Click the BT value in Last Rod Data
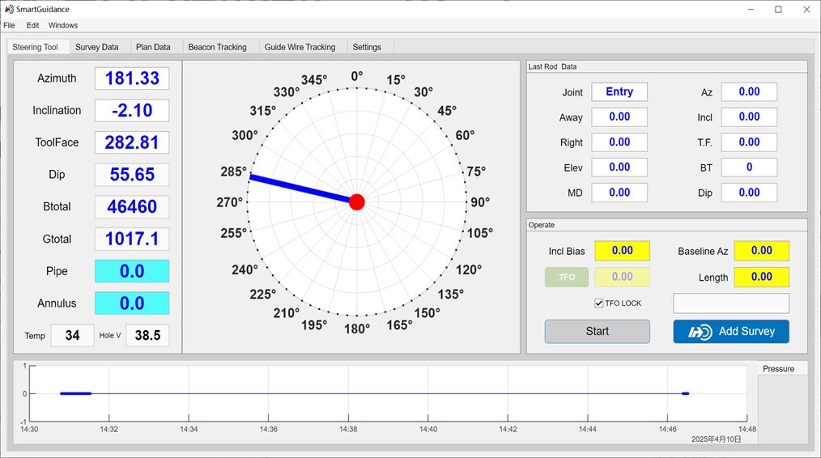The width and height of the screenshot is (821, 458). click(x=749, y=167)
